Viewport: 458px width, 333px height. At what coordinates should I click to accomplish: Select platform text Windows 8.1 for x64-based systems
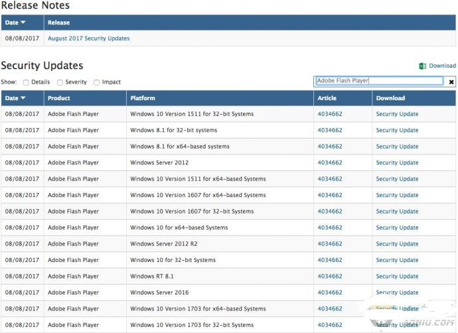[x=180, y=146]
